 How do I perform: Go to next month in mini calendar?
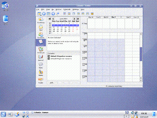click(x=74, y=19)
